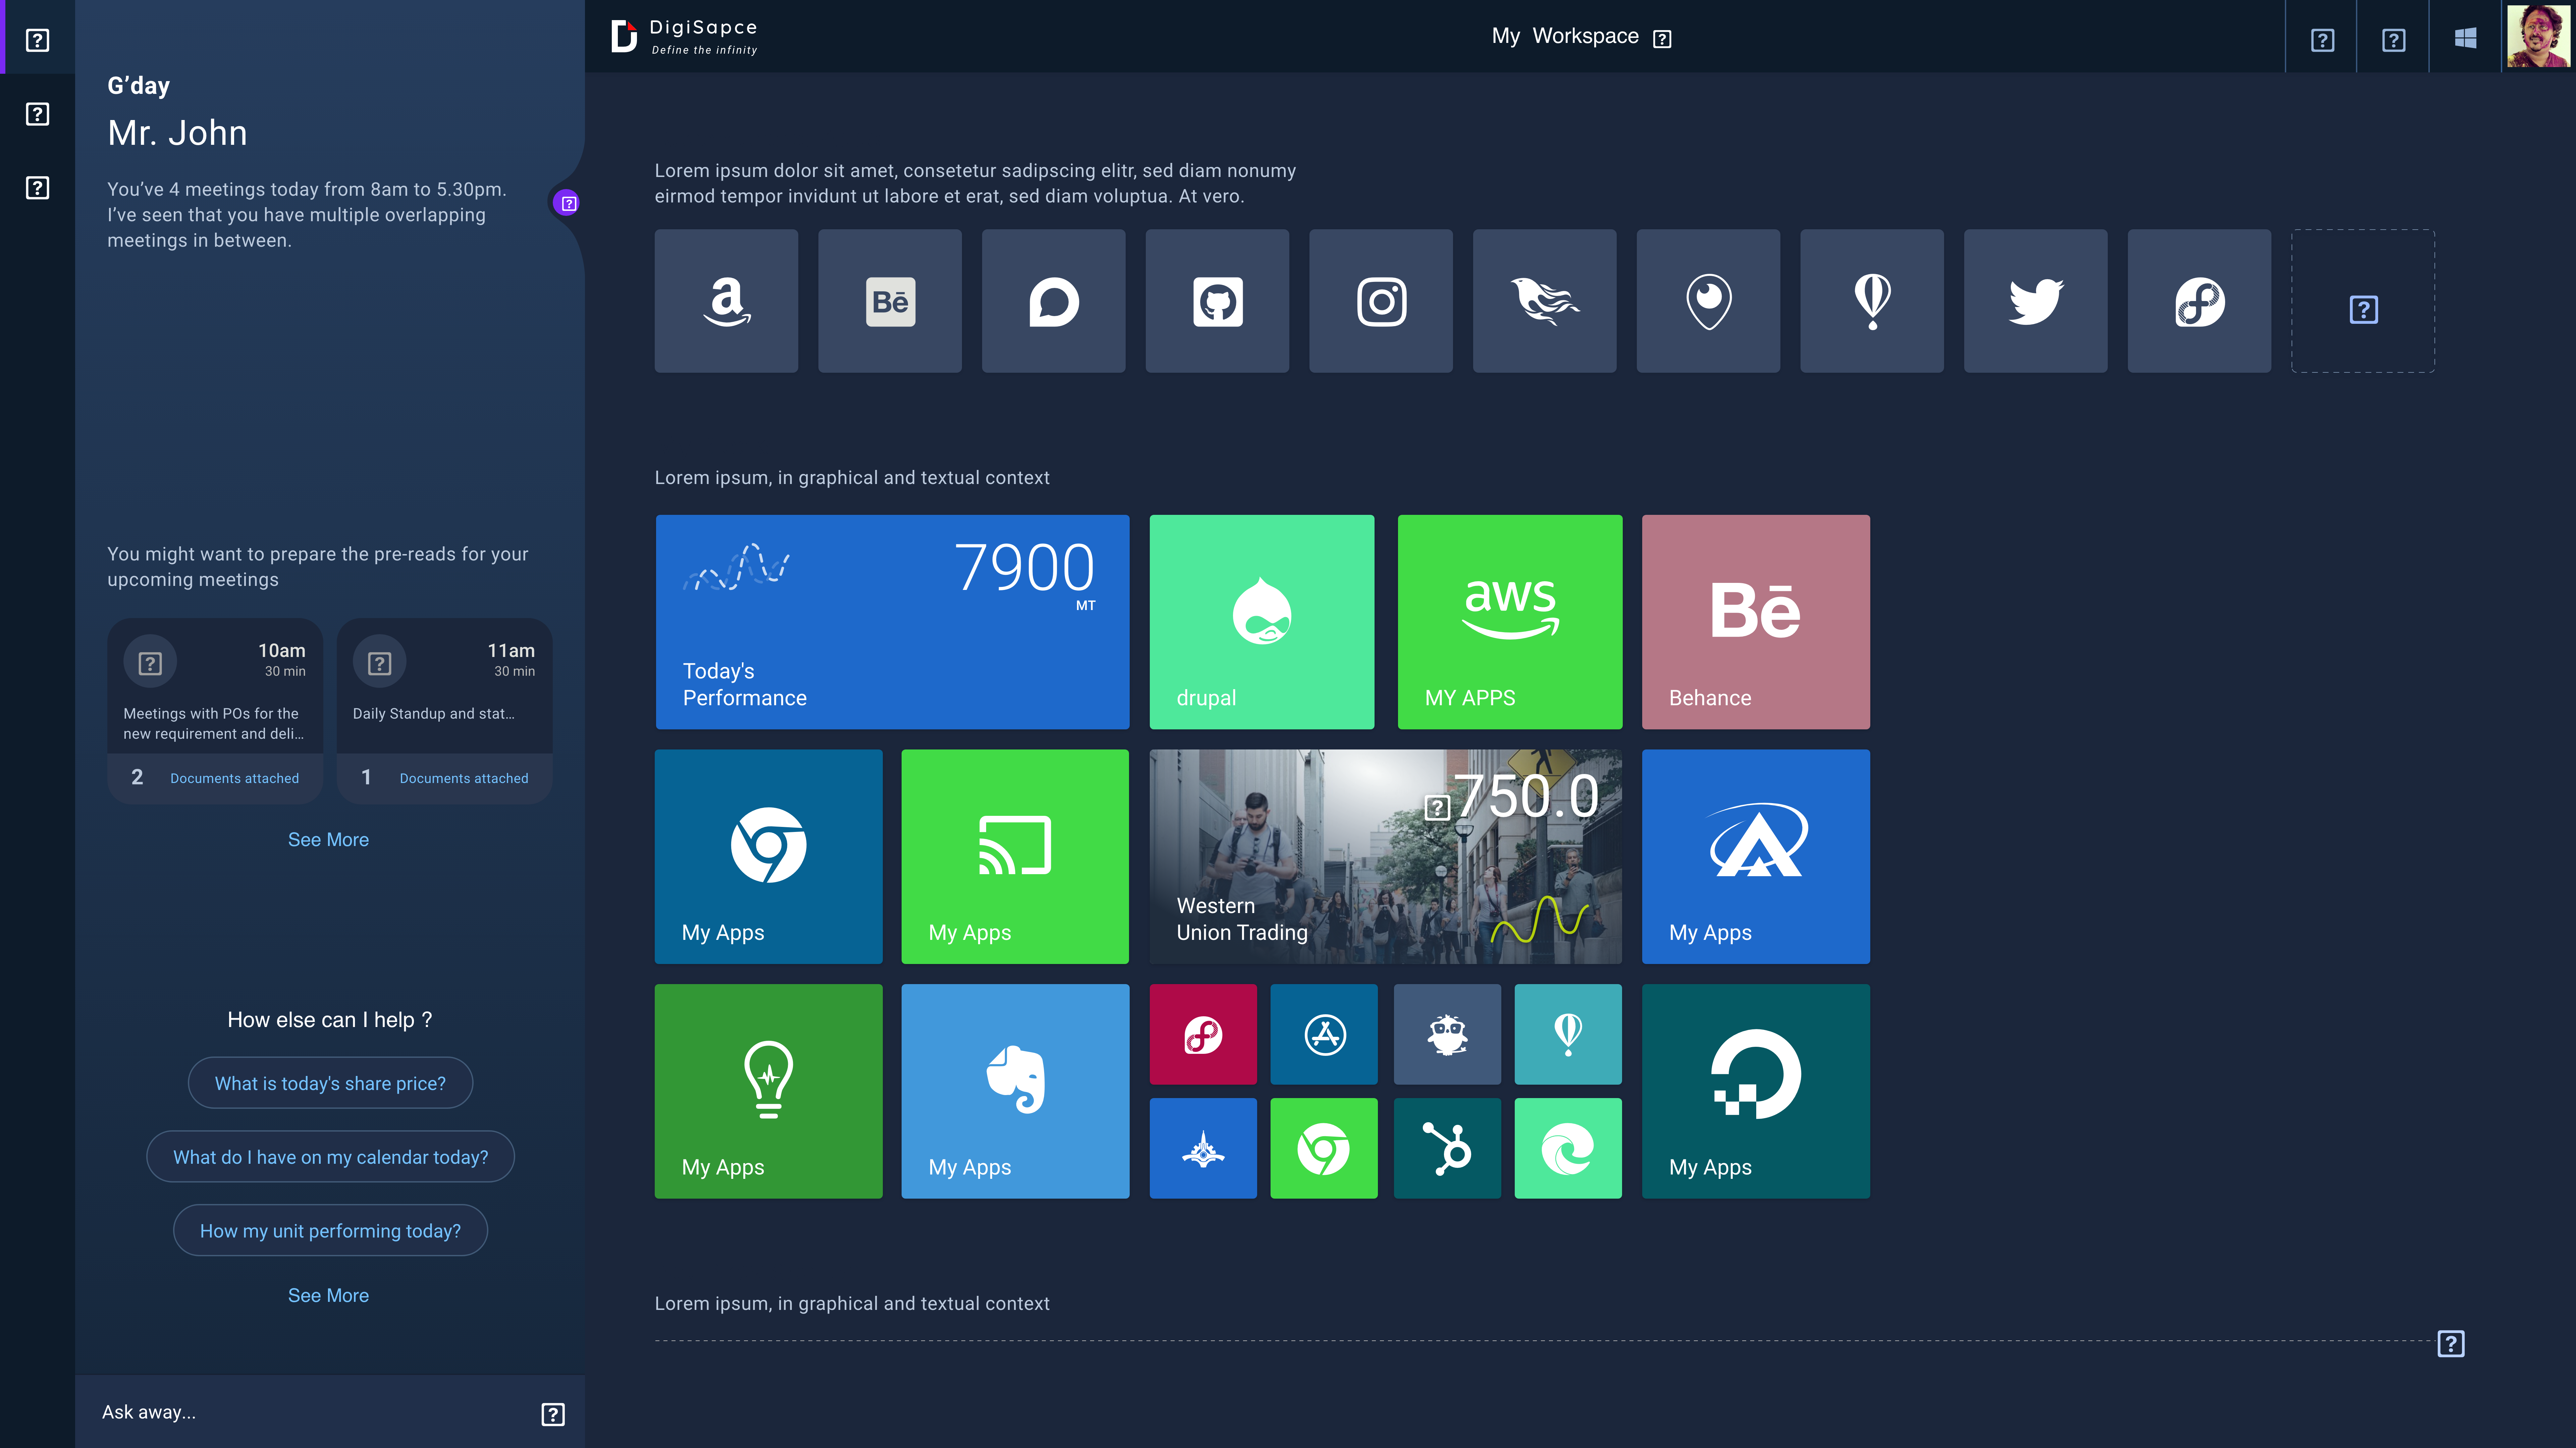Open the Amazon shortcut tile
Image resolution: width=2576 pixels, height=1448 pixels.
coord(726,301)
